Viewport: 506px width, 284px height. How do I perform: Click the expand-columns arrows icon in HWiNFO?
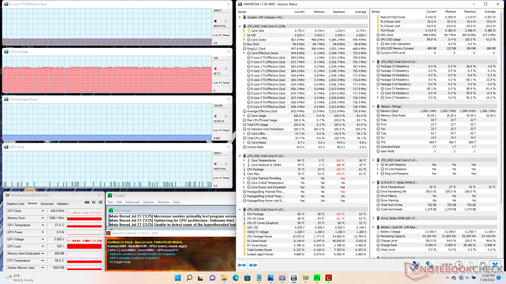pyautogui.click(x=242, y=265)
